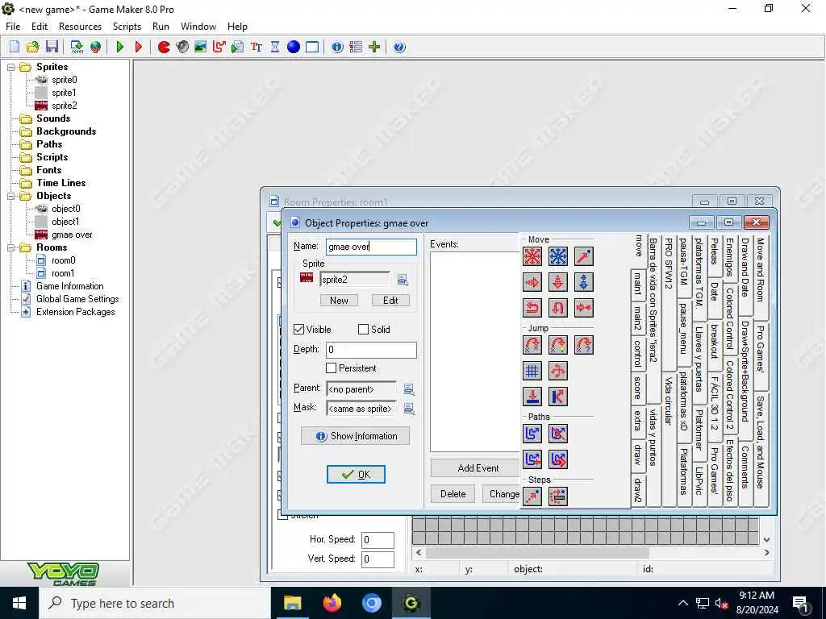
Task: Click the horizontal scrollbar in the Room Properties window
Action: click(x=593, y=552)
